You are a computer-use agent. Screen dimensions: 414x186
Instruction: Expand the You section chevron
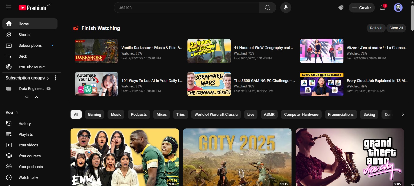point(17,113)
